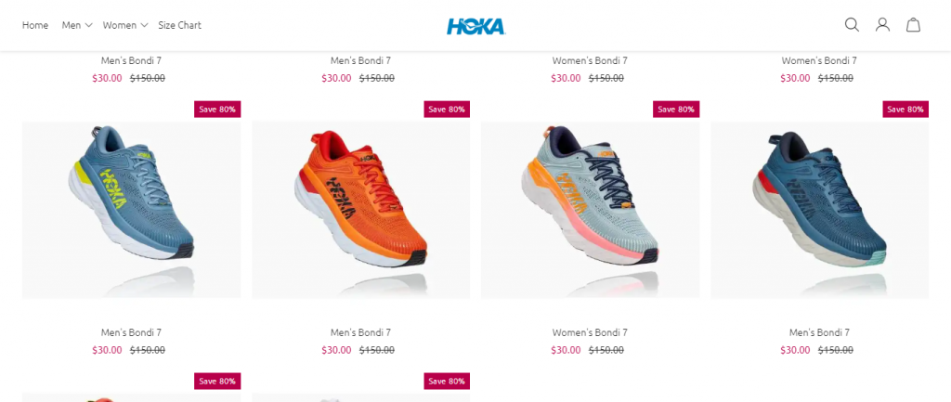Expand the Women dropdown menu
Image resolution: width=951 pixels, height=402 pixels.
[125, 25]
